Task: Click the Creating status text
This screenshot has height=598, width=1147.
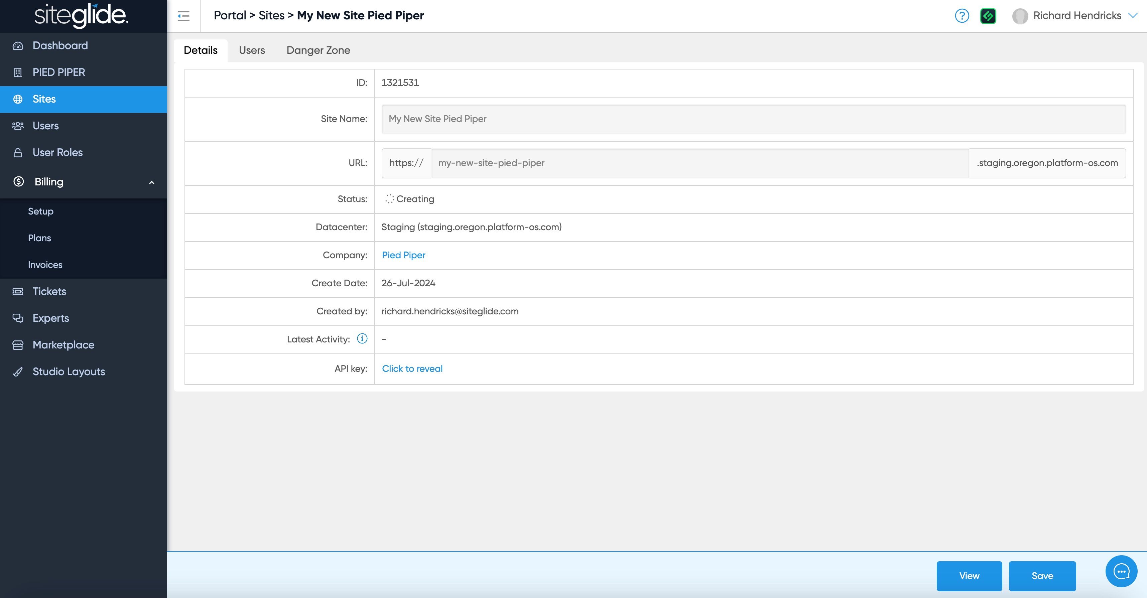Action: tap(415, 199)
